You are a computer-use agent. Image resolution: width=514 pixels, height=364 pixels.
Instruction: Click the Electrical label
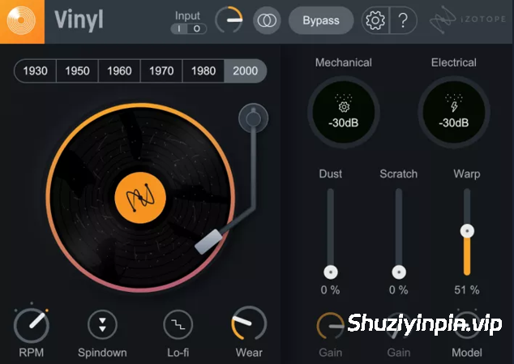tap(454, 62)
